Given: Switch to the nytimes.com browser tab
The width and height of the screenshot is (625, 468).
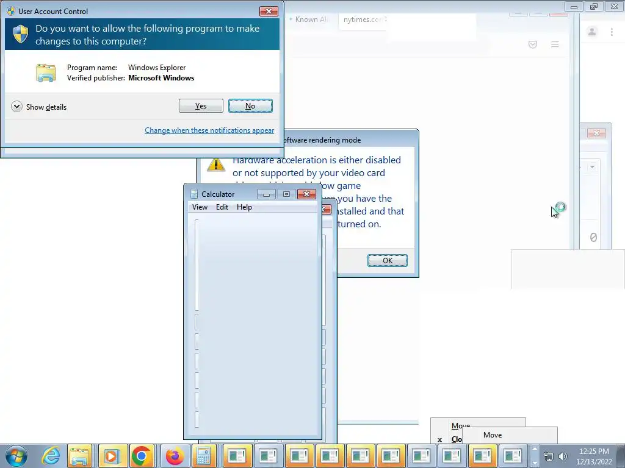Looking at the screenshot, I should coord(364,19).
